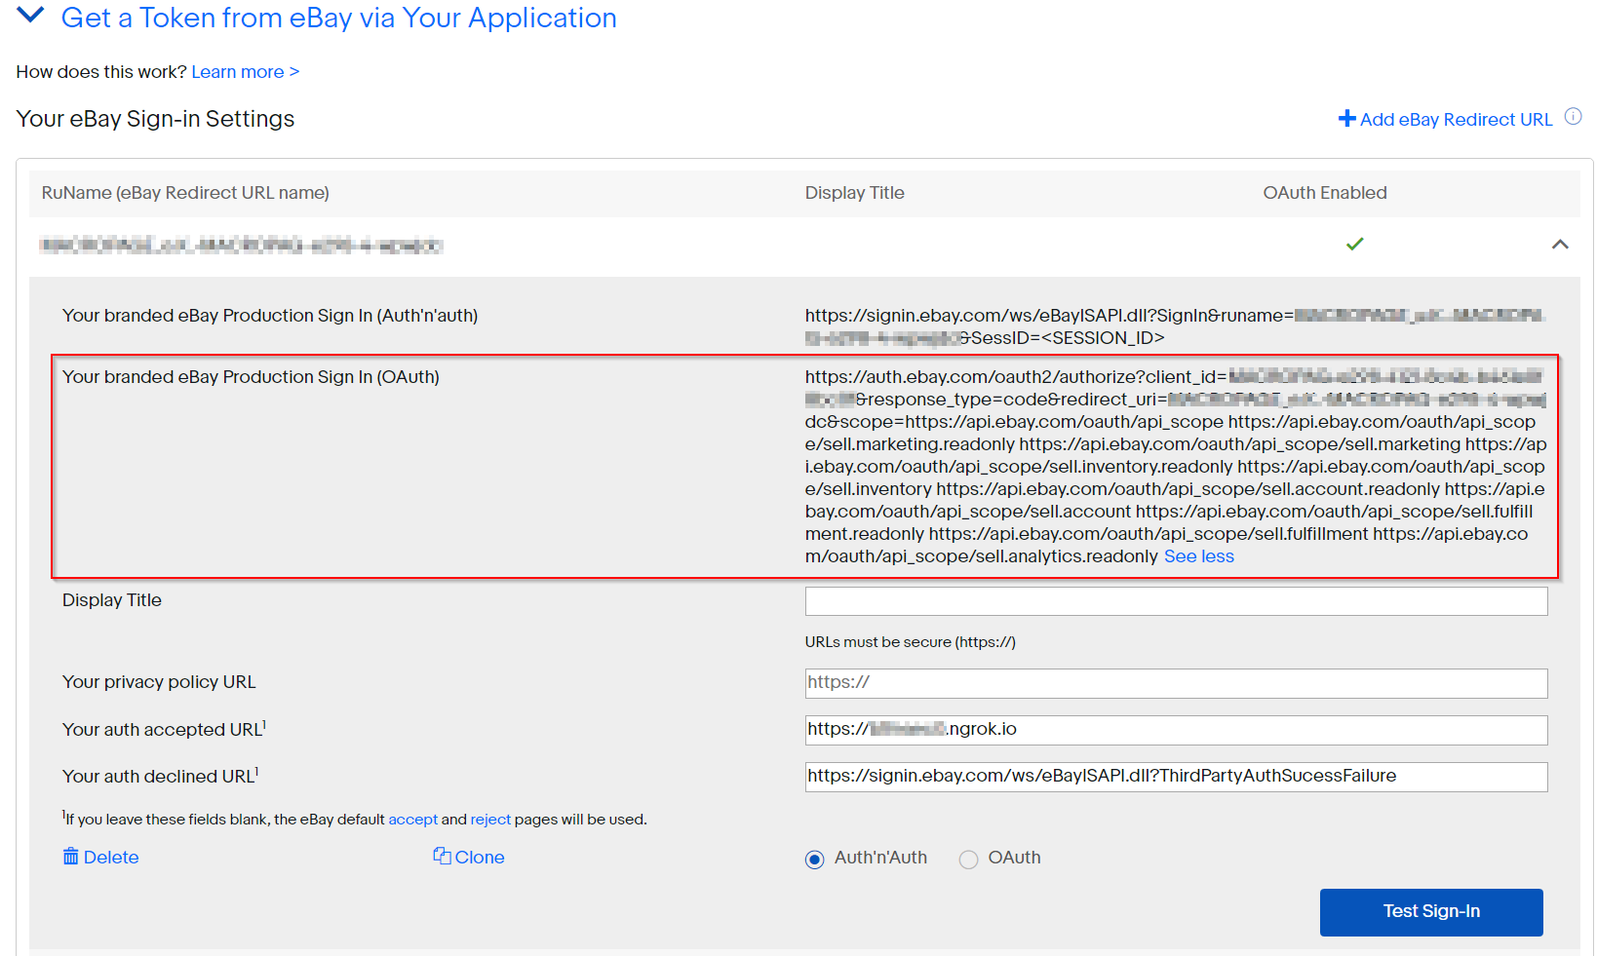
Task: Click the blurred RuName entry in the row
Action: tap(241, 246)
